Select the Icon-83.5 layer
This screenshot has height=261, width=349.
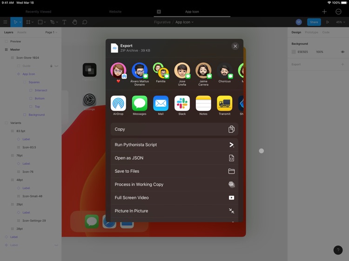pyautogui.click(x=29, y=147)
